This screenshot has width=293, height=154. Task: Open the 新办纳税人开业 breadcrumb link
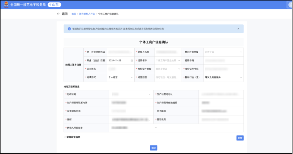[87, 14]
